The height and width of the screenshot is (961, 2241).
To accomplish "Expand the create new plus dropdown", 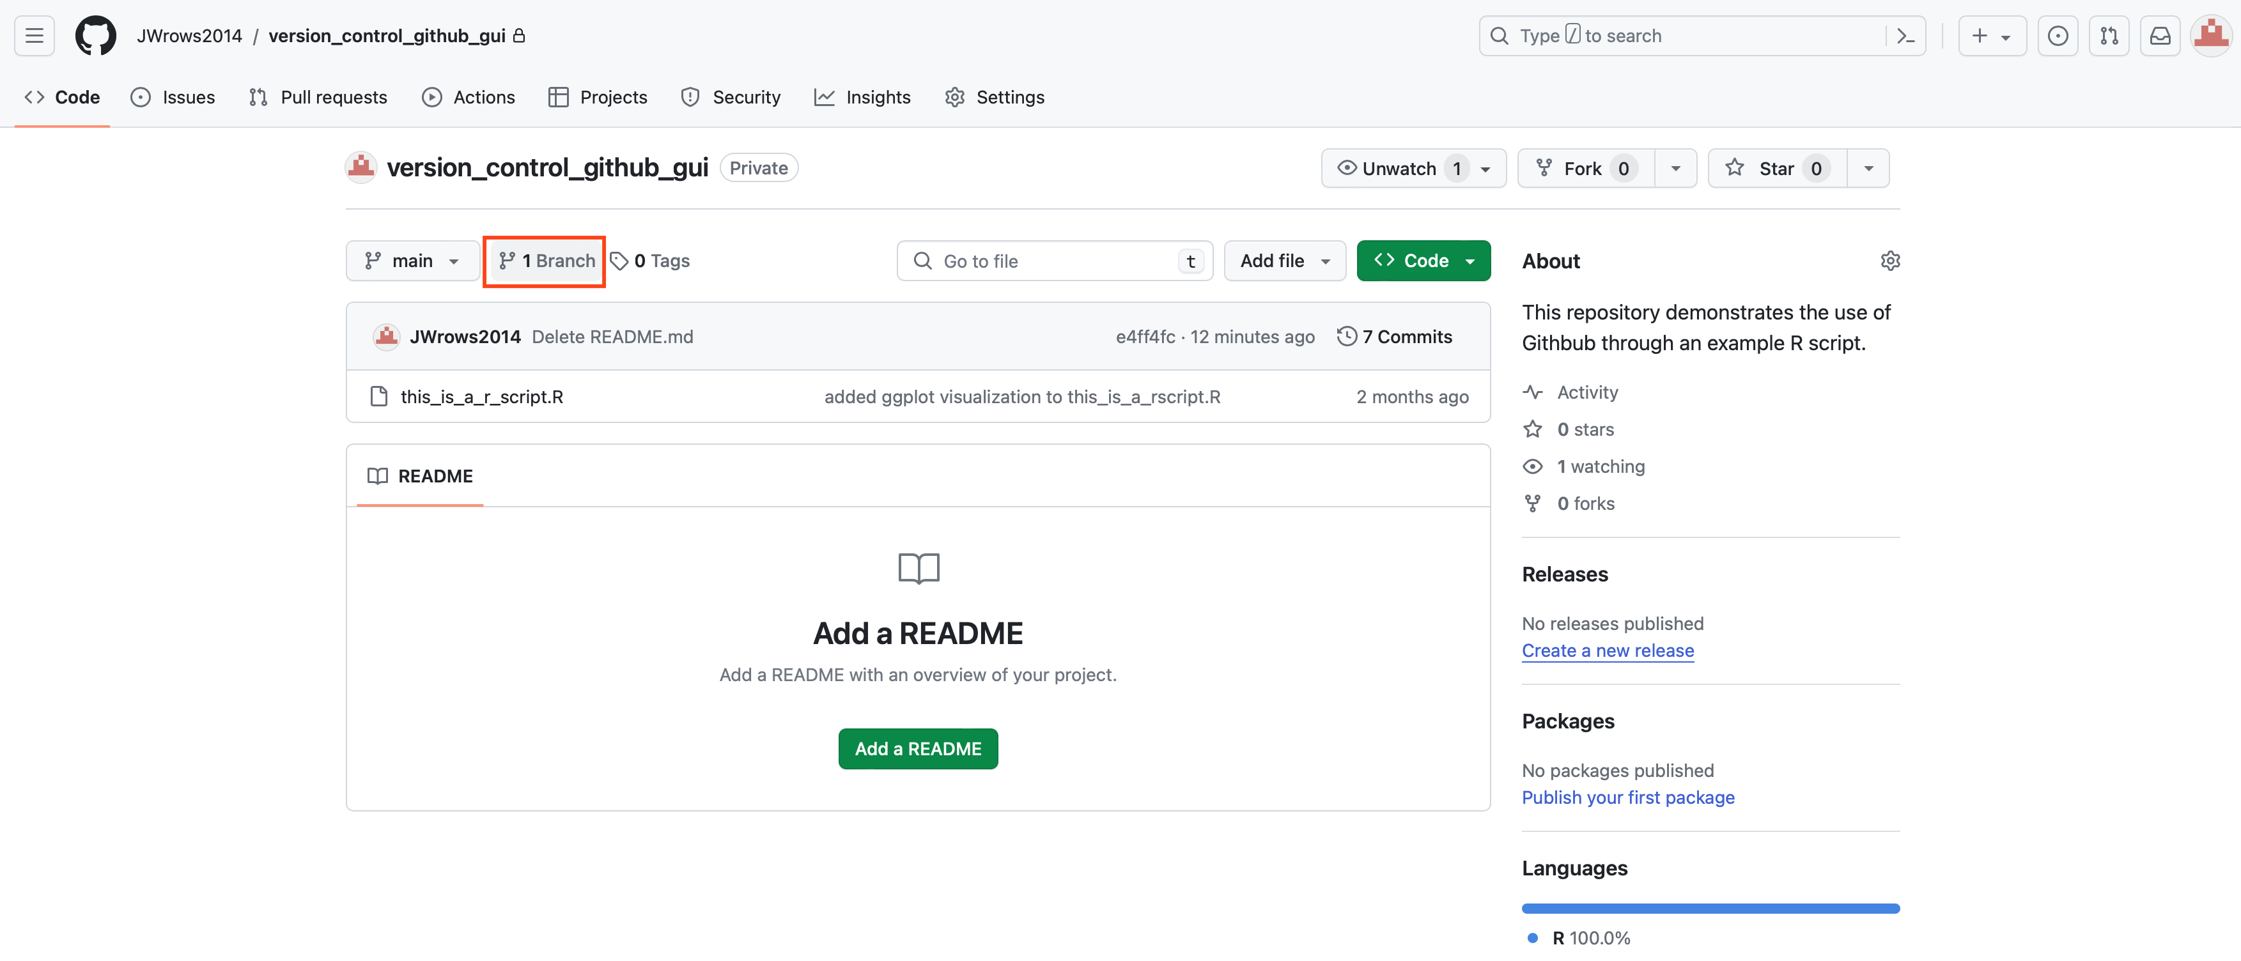I will pos(1991,36).
